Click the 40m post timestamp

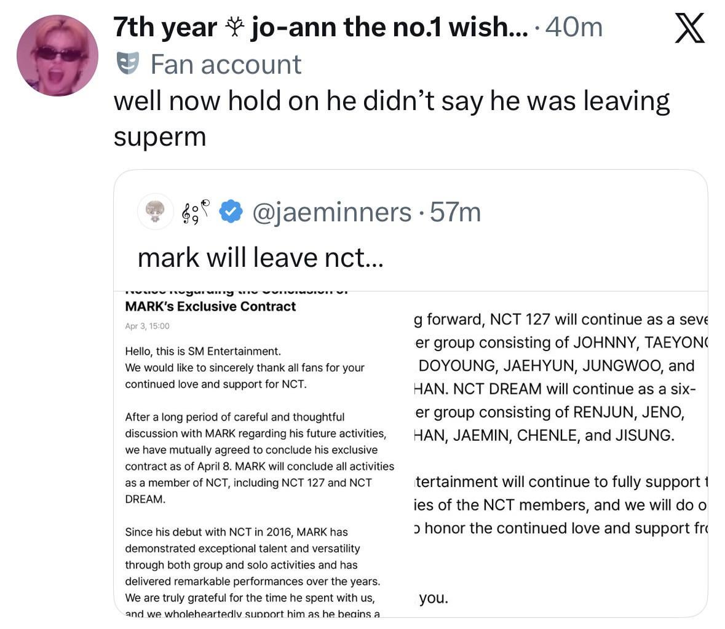click(574, 27)
